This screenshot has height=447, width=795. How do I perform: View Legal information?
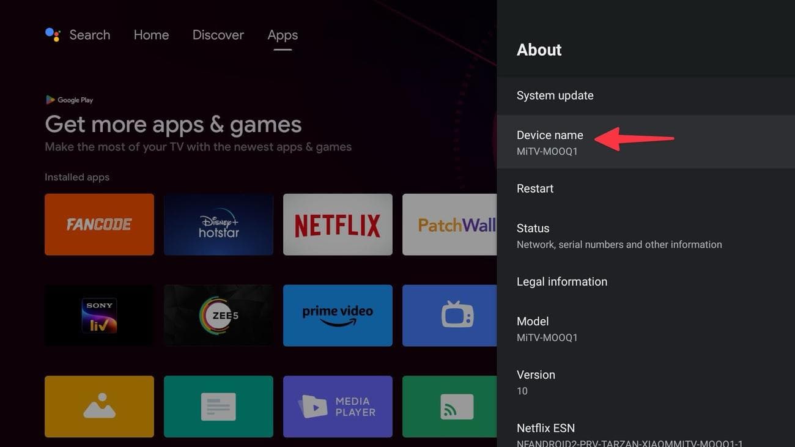[x=561, y=281]
